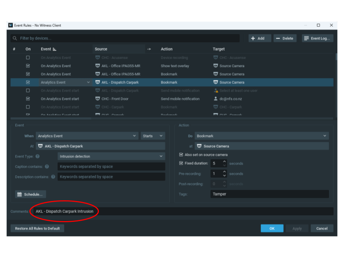Click the Description contains keywords field
Image resolution: width=344 pixels, height=258 pixels.
[x=111, y=177]
